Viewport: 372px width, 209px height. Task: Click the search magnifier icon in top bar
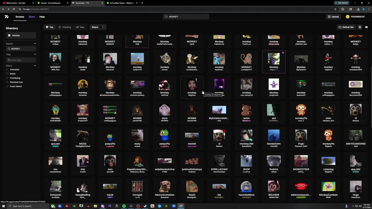(166, 17)
